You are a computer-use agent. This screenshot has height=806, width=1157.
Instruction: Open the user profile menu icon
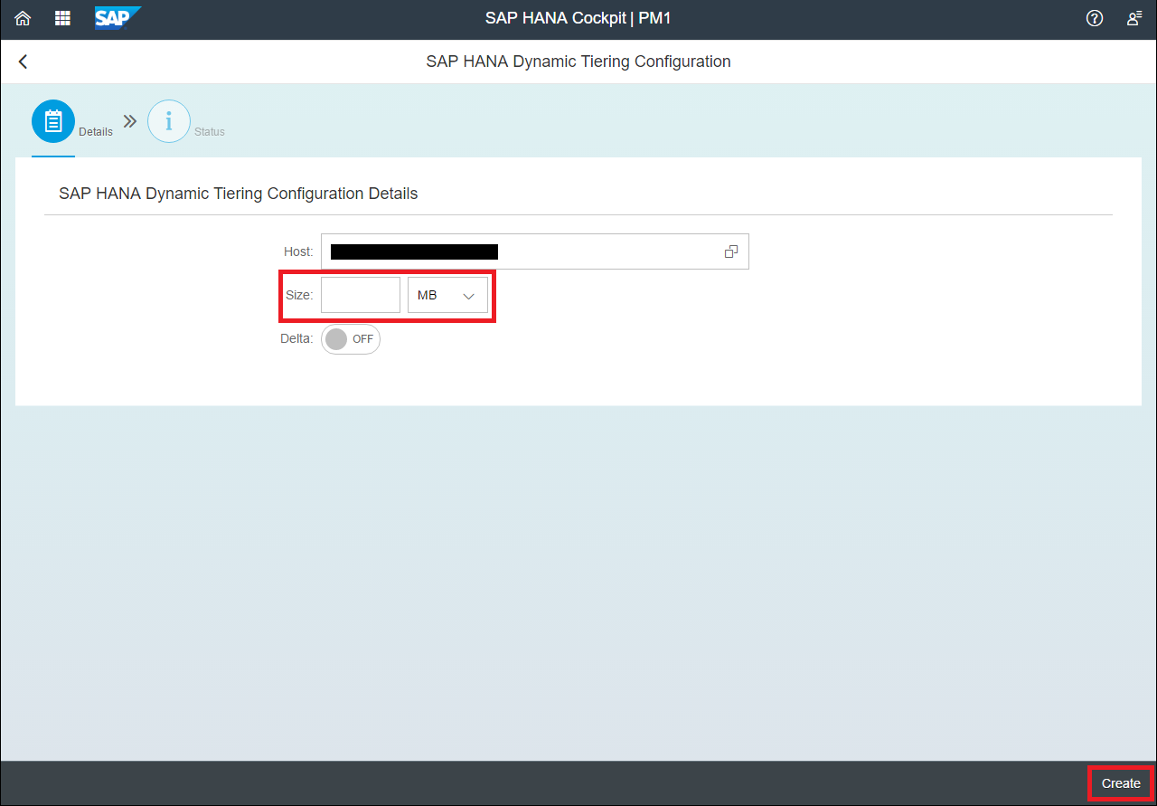[x=1134, y=18]
